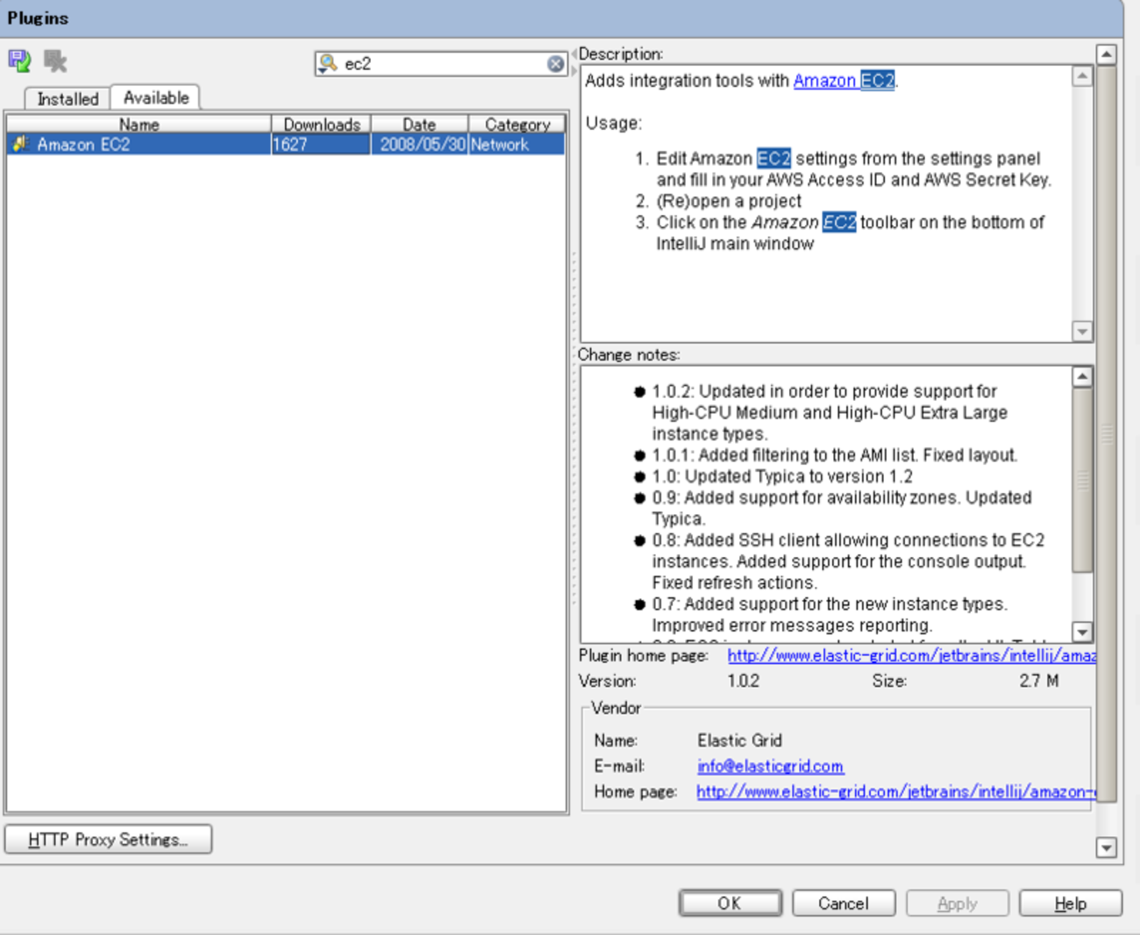Image resolution: width=1140 pixels, height=935 pixels.
Task: Click the outer details panel scrollbar thumb
Action: (1107, 433)
